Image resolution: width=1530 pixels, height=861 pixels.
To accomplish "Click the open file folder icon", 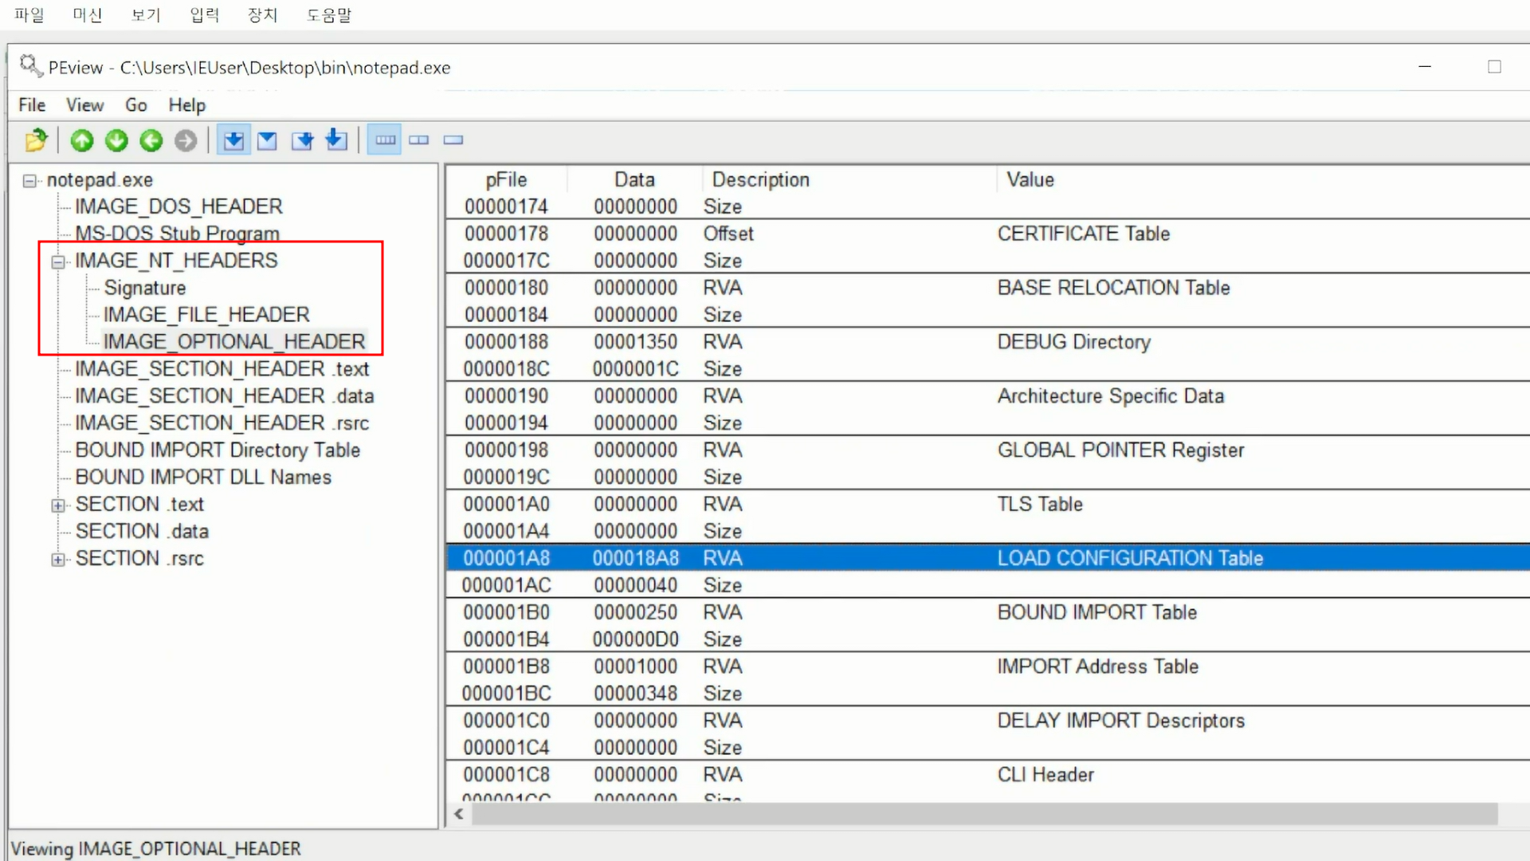I will pyautogui.click(x=36, y=140).
